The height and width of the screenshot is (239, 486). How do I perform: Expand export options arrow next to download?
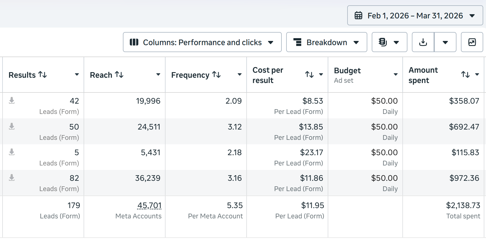pos(445,42)
